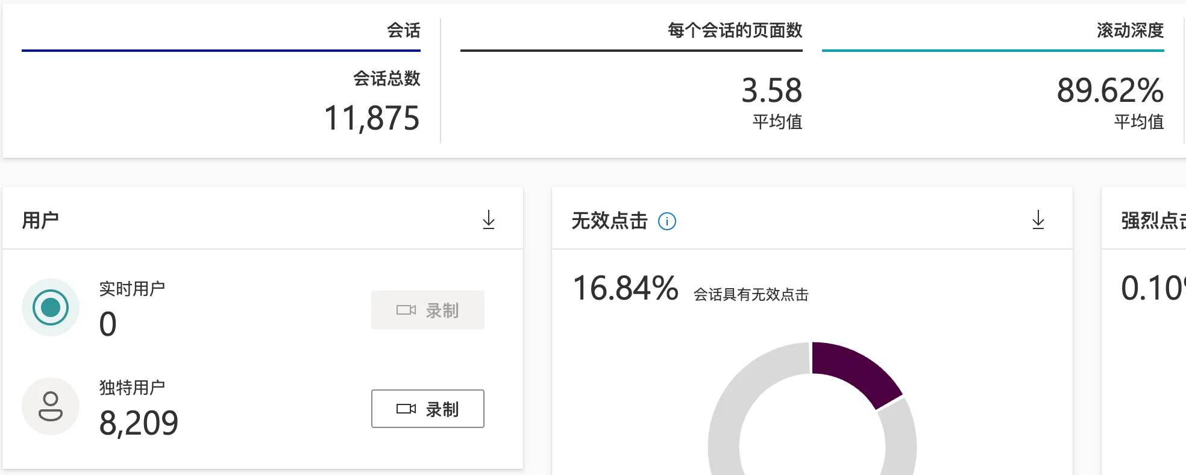Download the 无效点击 card data

1038,220
